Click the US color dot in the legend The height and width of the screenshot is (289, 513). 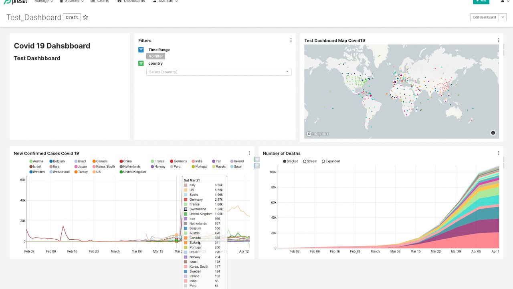[94, 172]
